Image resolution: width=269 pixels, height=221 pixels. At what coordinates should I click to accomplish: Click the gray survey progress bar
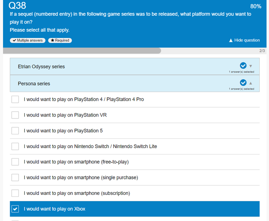pyautogui.click(x=82, y=51)
